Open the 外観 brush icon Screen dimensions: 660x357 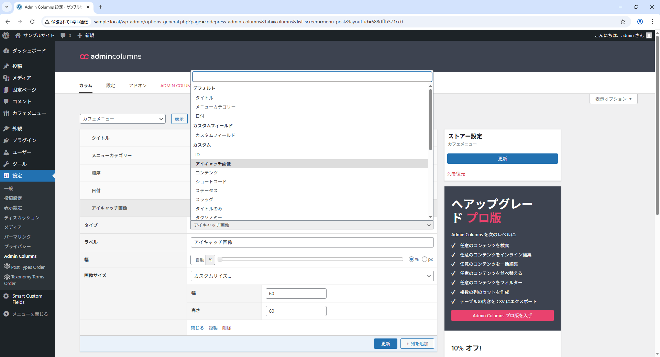click(6, 129)
